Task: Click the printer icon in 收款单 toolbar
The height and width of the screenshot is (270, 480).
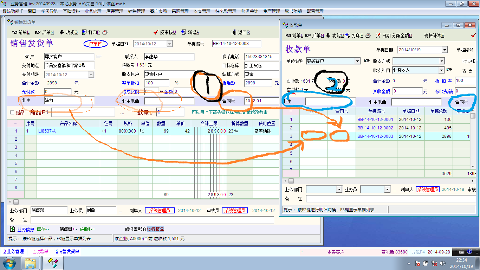Action: (x=368, y=36)
